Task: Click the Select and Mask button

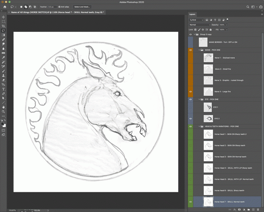Action: pos(82,7)
